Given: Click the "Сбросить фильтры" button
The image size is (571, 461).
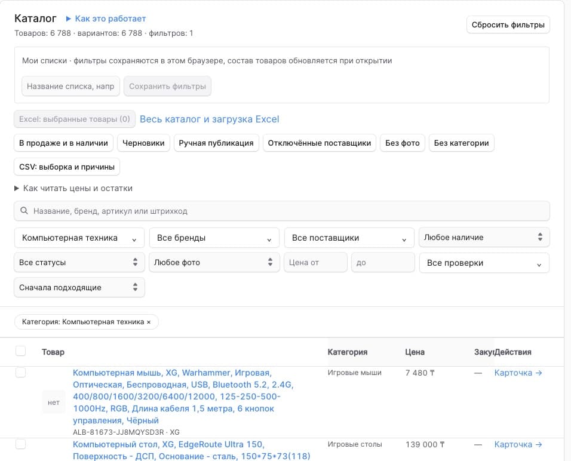Looking at the screenshot, I should 508,24.
